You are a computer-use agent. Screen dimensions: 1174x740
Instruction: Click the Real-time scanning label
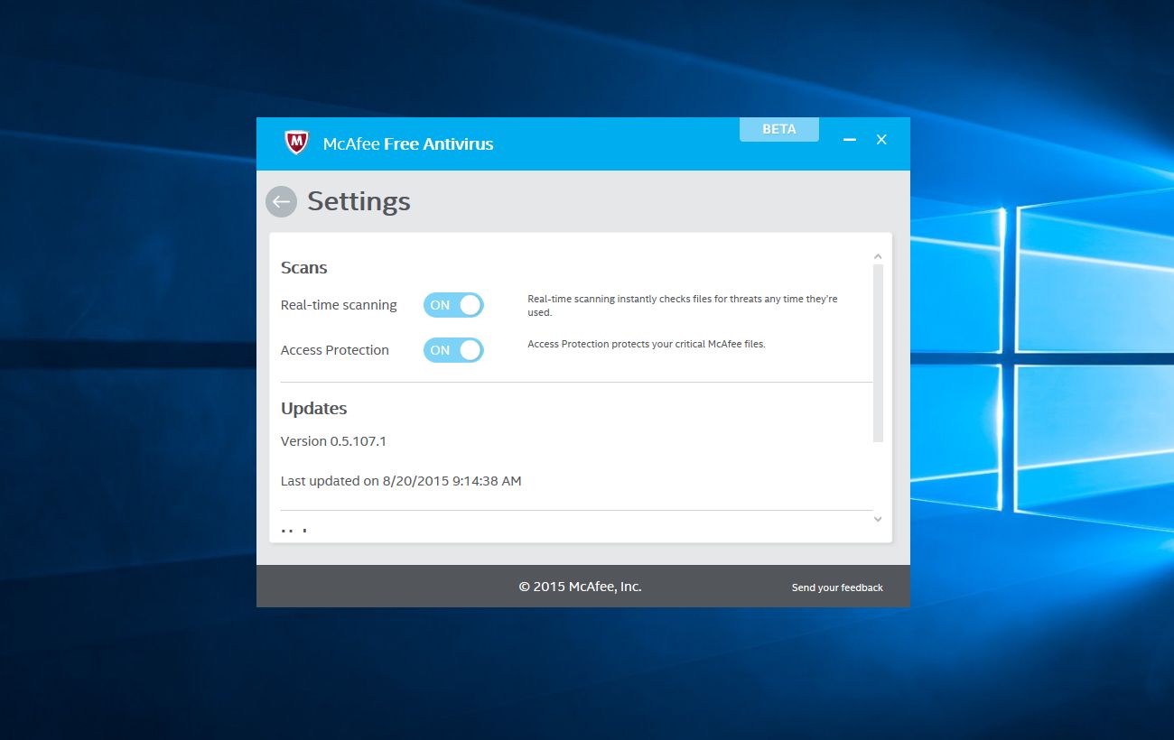[339, 305]
